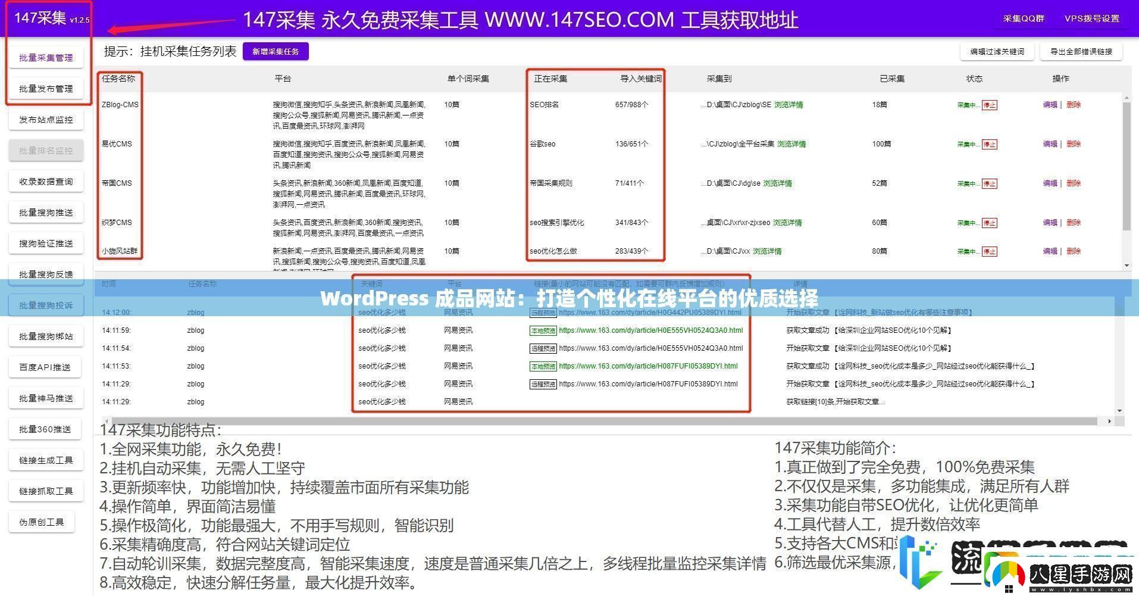Viewport: 1139px width, 596px height.
Task: Stop the 帝国CMS task with 停止
Action: pyautogui.click(x=990, y=184)
